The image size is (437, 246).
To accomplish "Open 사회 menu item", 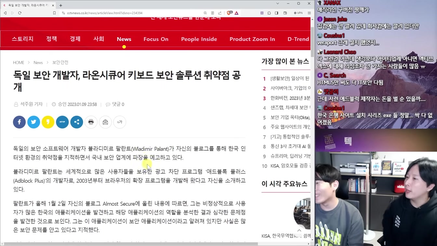I will pos(99,39).
